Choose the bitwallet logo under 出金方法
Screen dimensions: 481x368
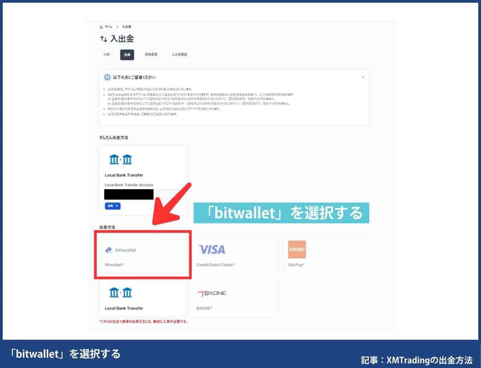[x=121, y=250]
